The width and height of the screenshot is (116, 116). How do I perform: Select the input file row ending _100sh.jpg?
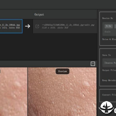click(11, 26)
